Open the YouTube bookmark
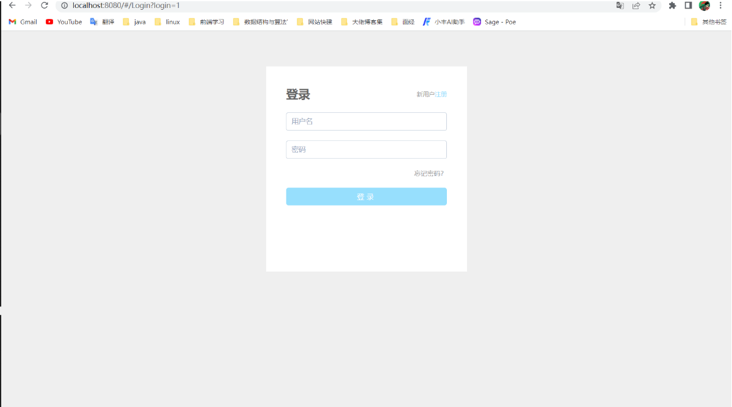 [x=63, y=21]
